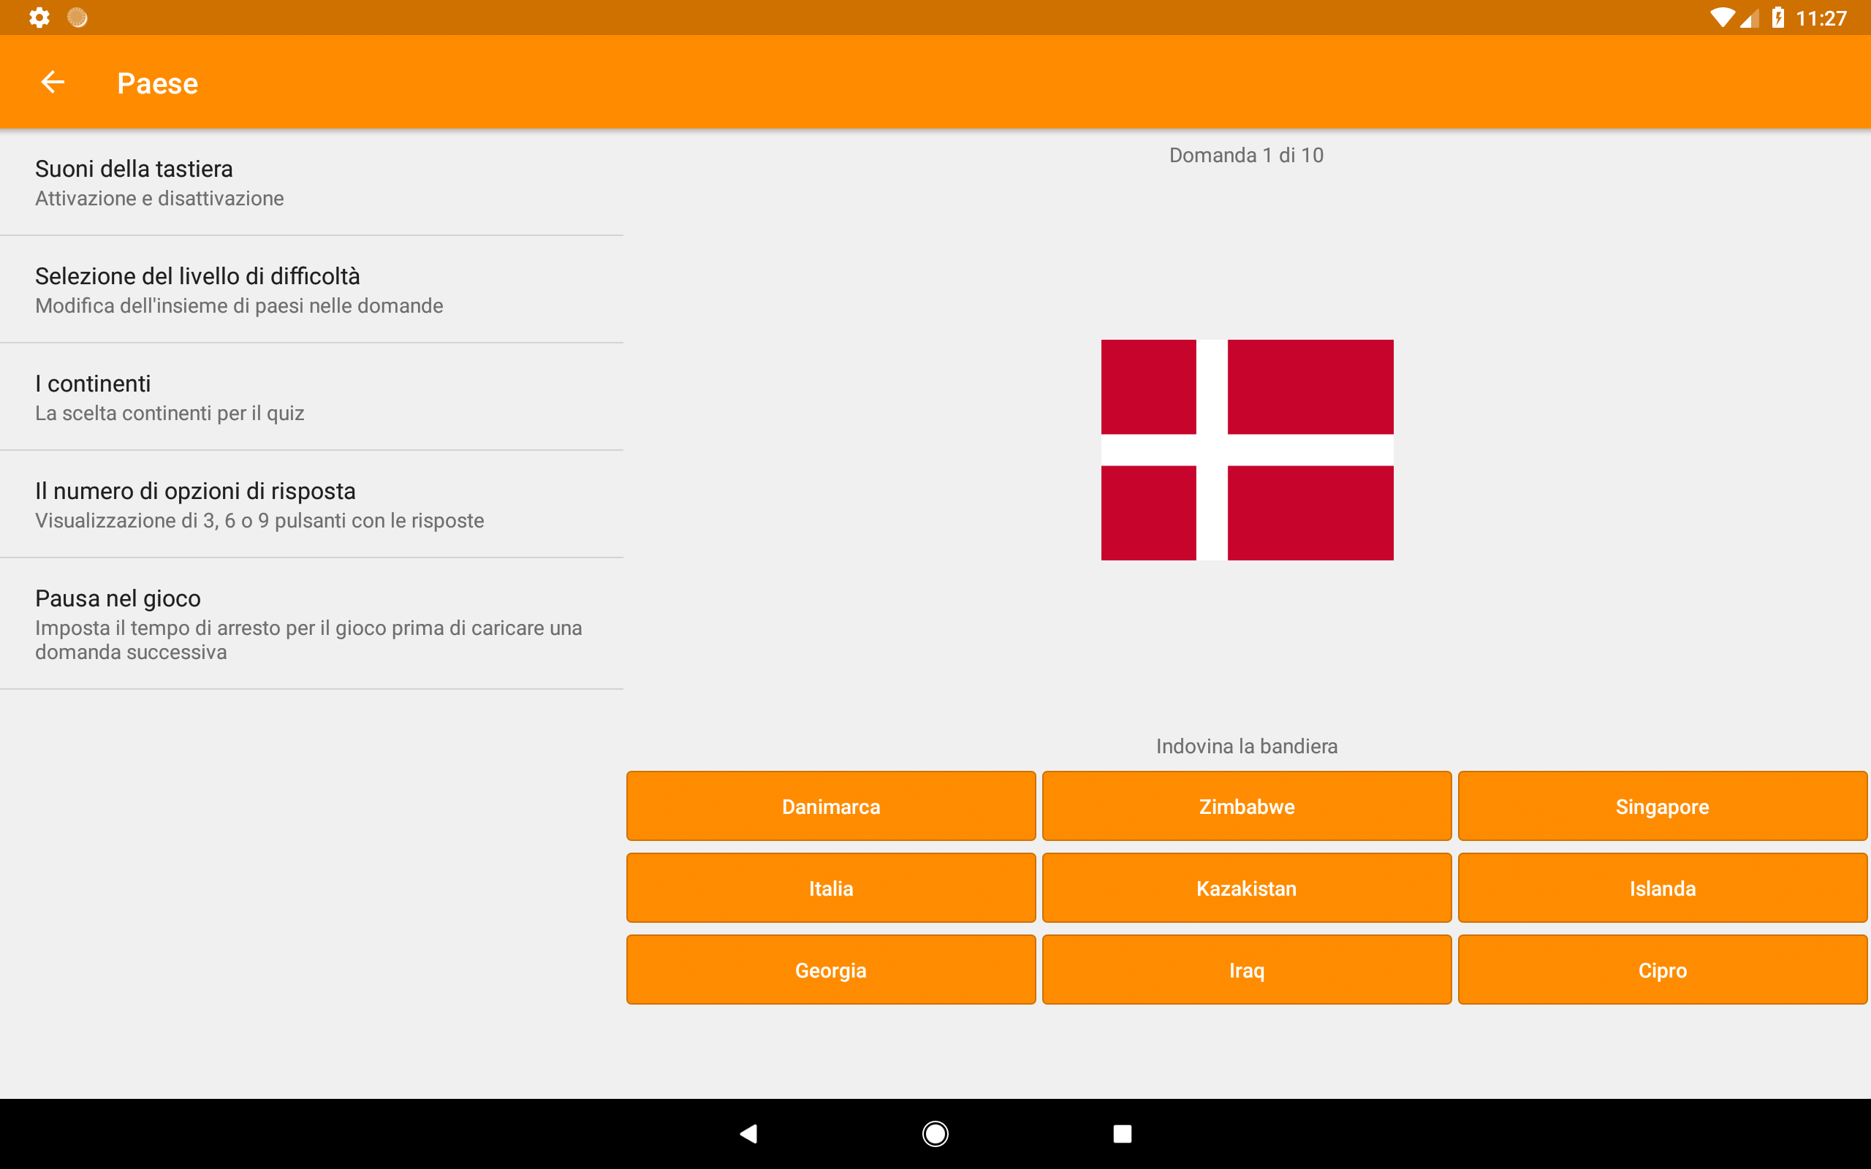
Task: Select Georgia as the answer
Action: [831, 970]
